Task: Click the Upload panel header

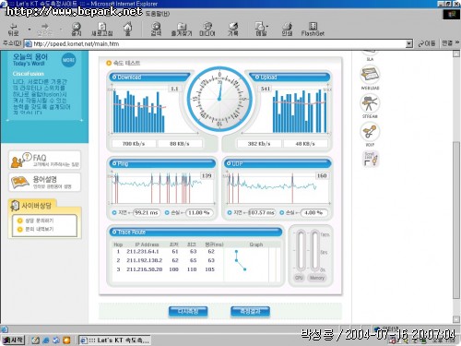Action: pos(290,77)
